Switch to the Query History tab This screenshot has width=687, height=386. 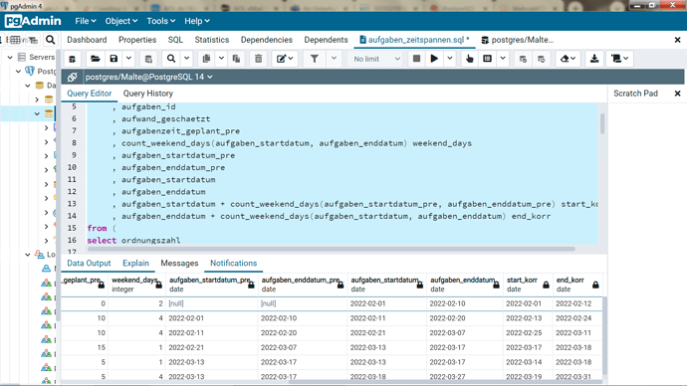click(x=147, y=94)
